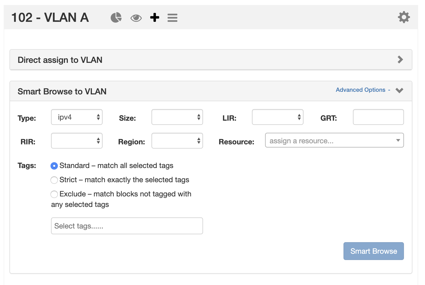The height and width of the screenshot is (285, 425).
Task: Select Standard tag matching radio button
Action: (x=54, y=166)
